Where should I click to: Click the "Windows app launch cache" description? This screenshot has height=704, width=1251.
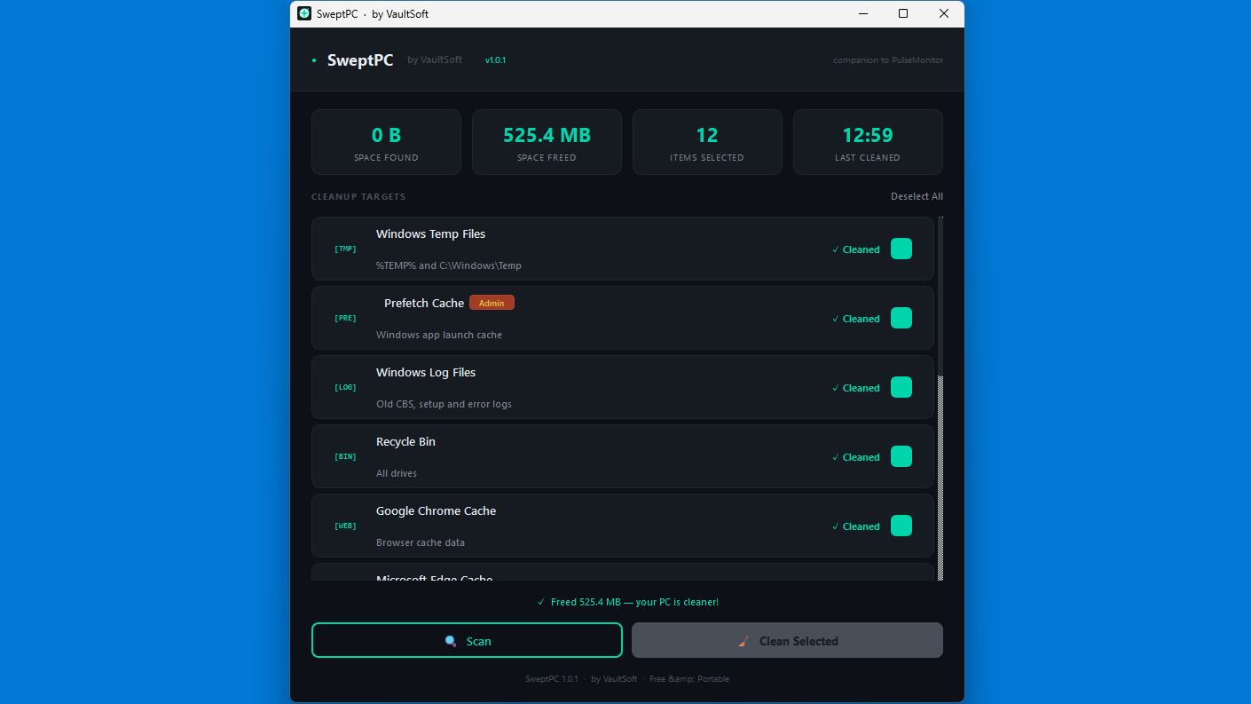click(x=439, y=335)
